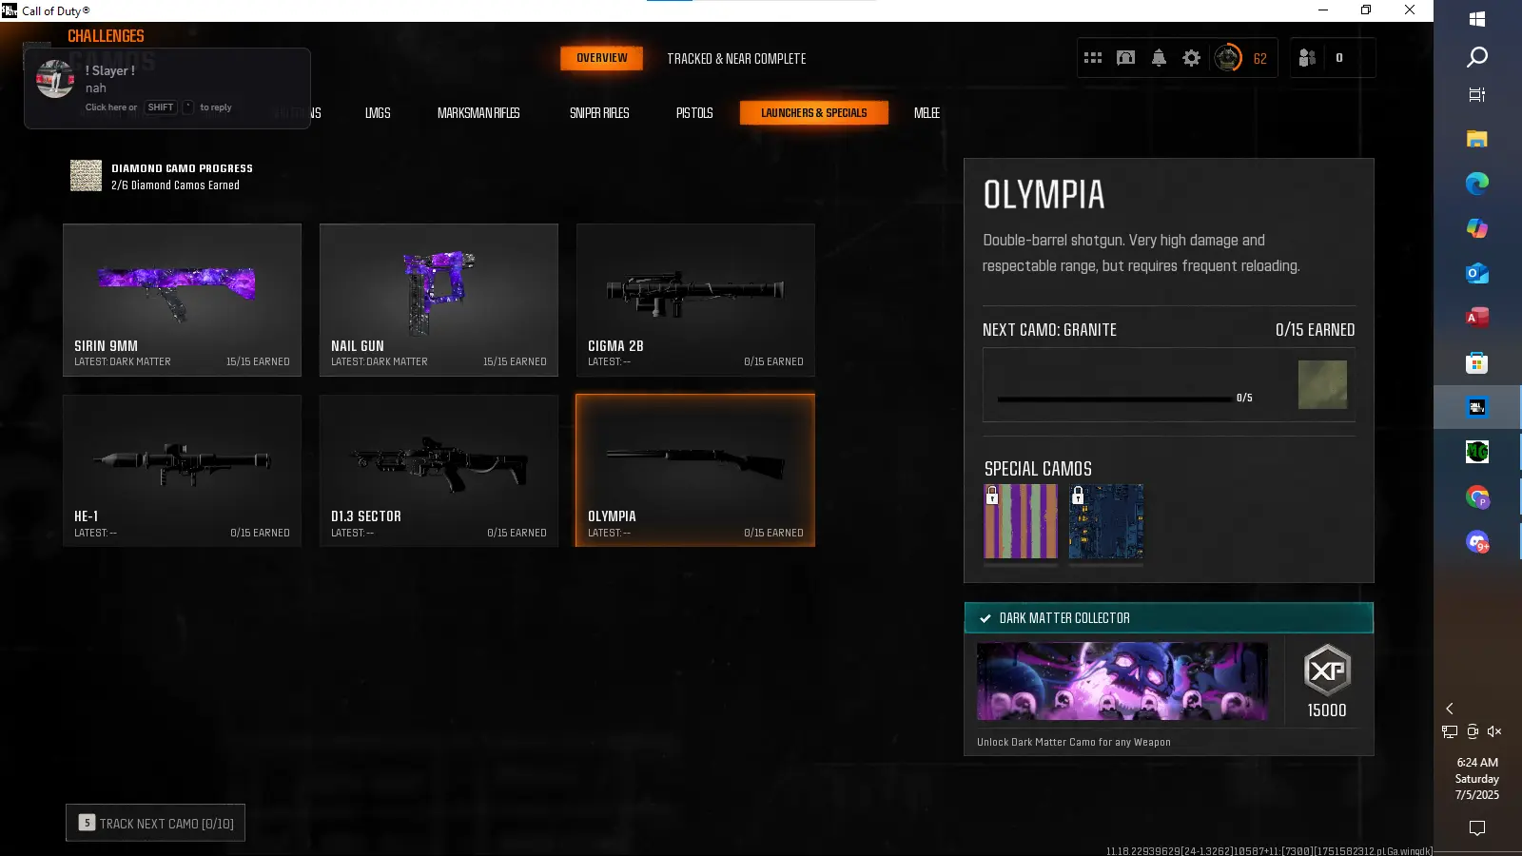Open the Windows notification center

[1477, 828]
